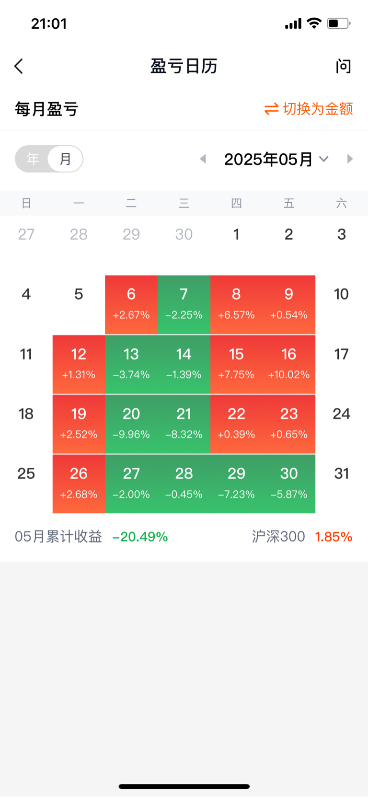Select the 月 toggle option
The image size is (368, 797).
click(x=65, y=159)
